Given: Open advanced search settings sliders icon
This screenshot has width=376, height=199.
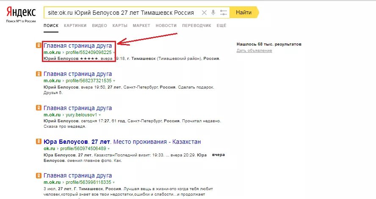Looking at the screenshot, I should 223,13.
